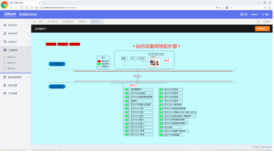Image resolution: width=274 pixels, height=152 pixels.
Task: Click the 基础数据管理 calendar icon
Action: coord(5,77)
